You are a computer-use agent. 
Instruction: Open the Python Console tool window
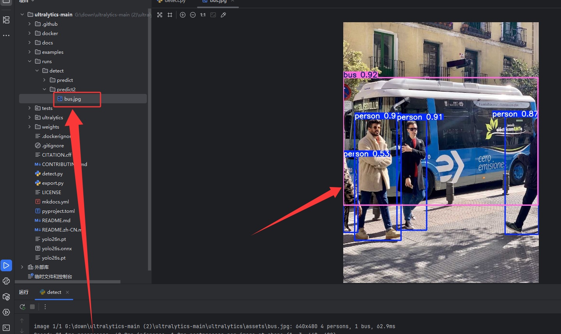[6, 281]
